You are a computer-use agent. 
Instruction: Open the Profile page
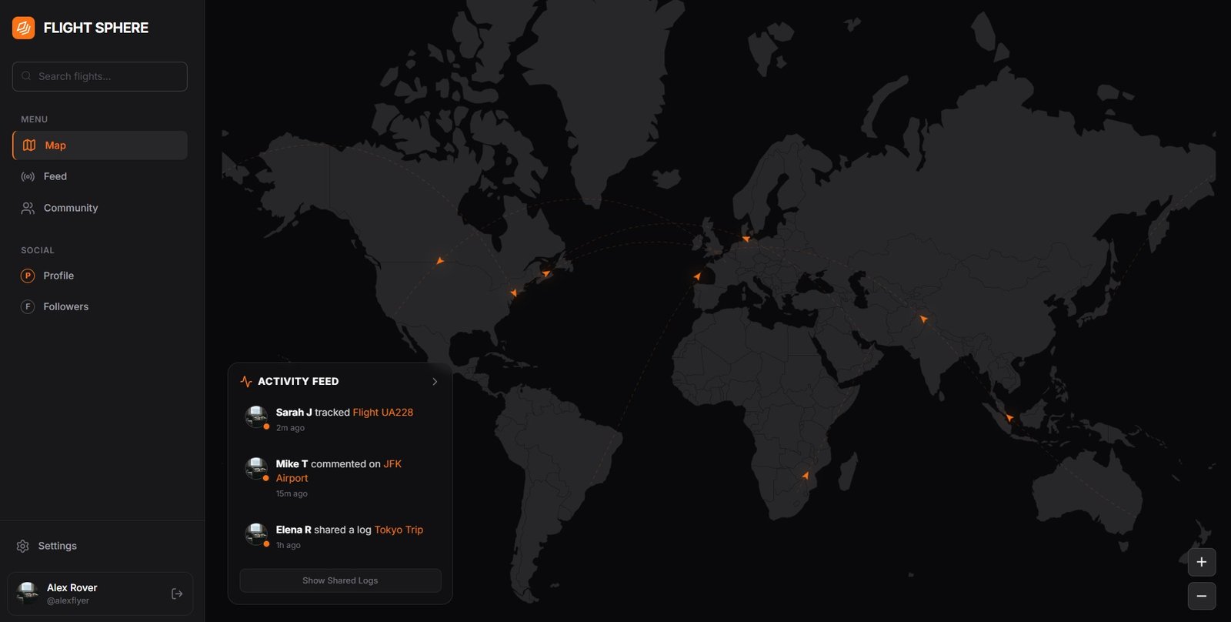coord(58,276)
